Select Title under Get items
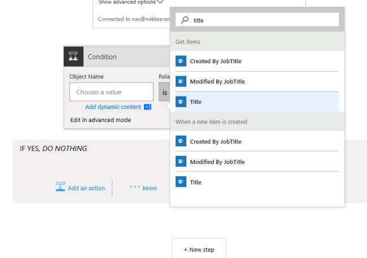367x258 pixels. tap(196, 102)
